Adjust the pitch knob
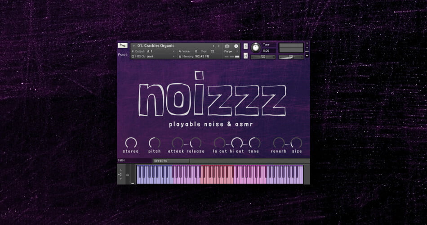 [155, 143]
